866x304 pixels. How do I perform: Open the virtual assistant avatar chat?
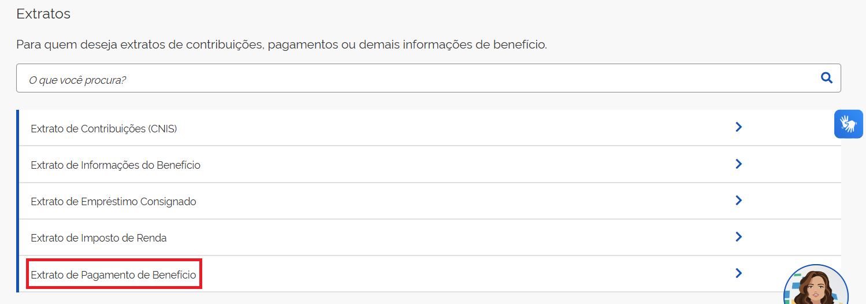[815, 287]
